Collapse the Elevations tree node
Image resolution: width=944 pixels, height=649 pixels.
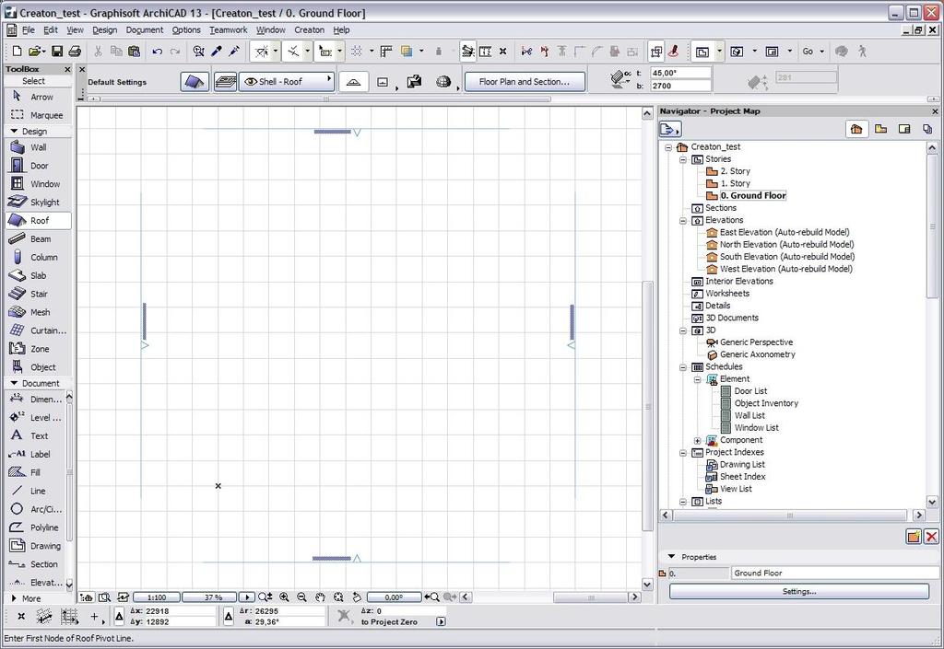683,221
